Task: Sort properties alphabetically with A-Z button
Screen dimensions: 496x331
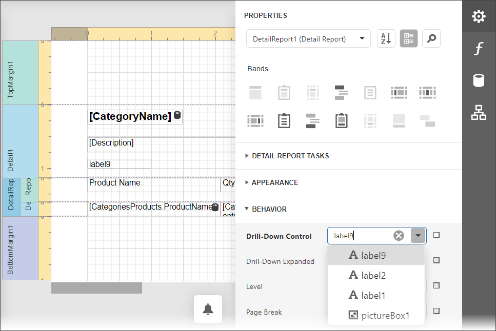Action: [x=386, y=38]
